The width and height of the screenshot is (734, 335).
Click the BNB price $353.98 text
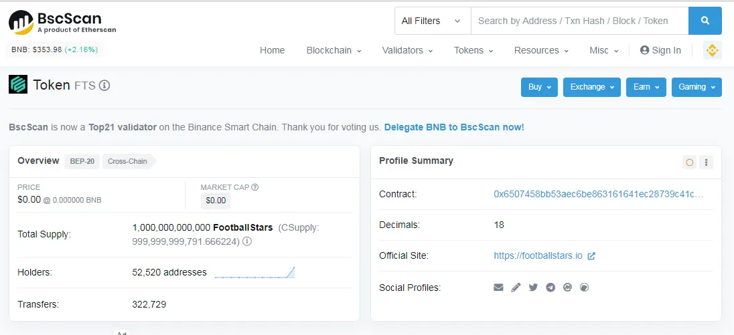pos(37,49)
